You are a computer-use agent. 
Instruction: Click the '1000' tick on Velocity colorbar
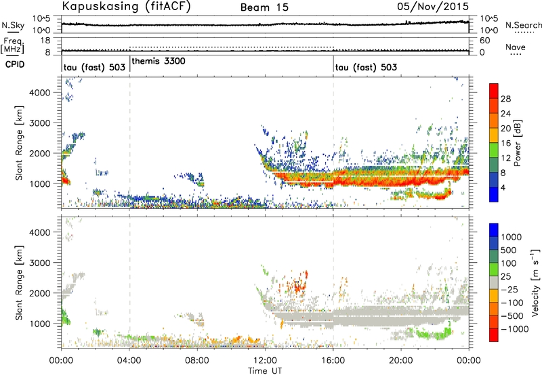click(x=512, y=237)
